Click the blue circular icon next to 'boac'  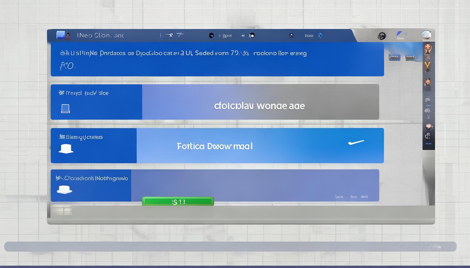point(320,36)
